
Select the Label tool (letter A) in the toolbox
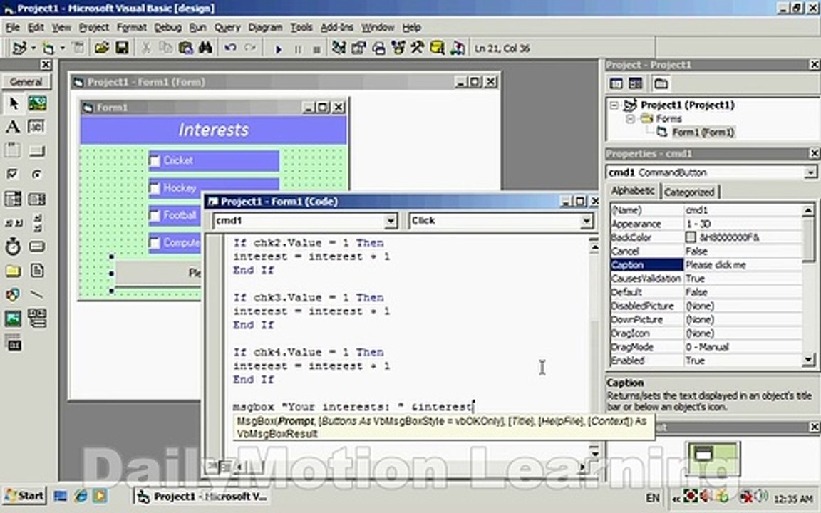(13, 127)
